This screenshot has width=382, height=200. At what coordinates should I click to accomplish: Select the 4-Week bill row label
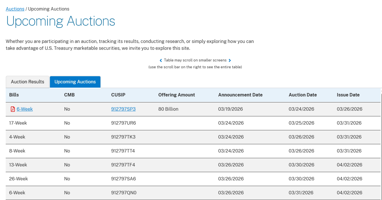click(17, 137)
